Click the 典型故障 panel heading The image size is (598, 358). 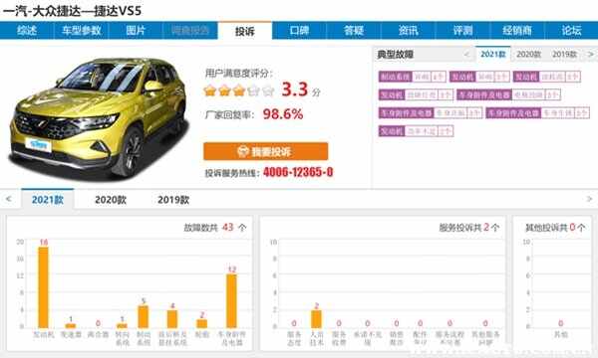click(395, 55)
